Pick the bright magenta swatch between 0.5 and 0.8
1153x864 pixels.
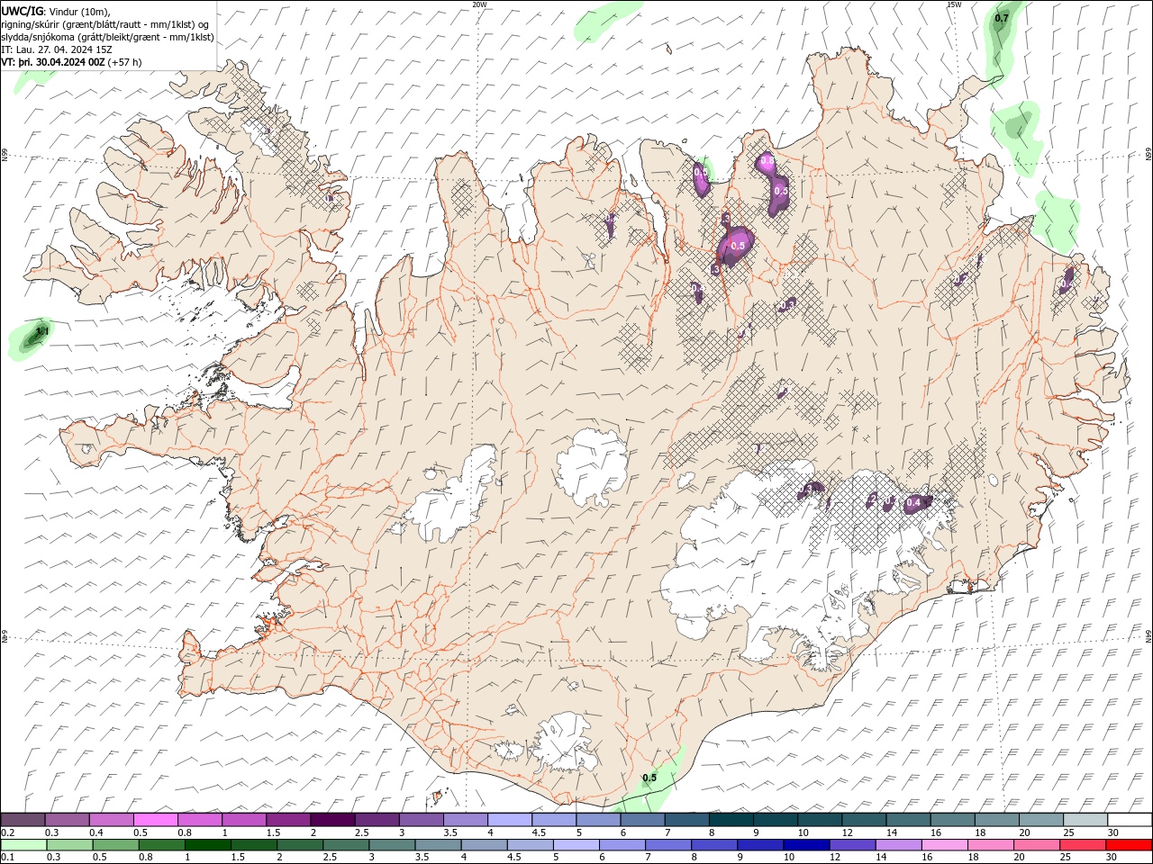point(155,820)
